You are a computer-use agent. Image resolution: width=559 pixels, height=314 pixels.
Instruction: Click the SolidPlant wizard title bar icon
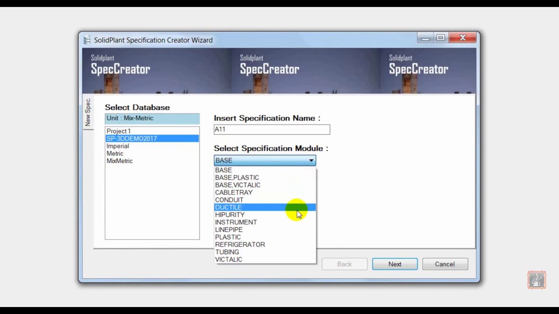pyautogui.click(x=87, y=40)
